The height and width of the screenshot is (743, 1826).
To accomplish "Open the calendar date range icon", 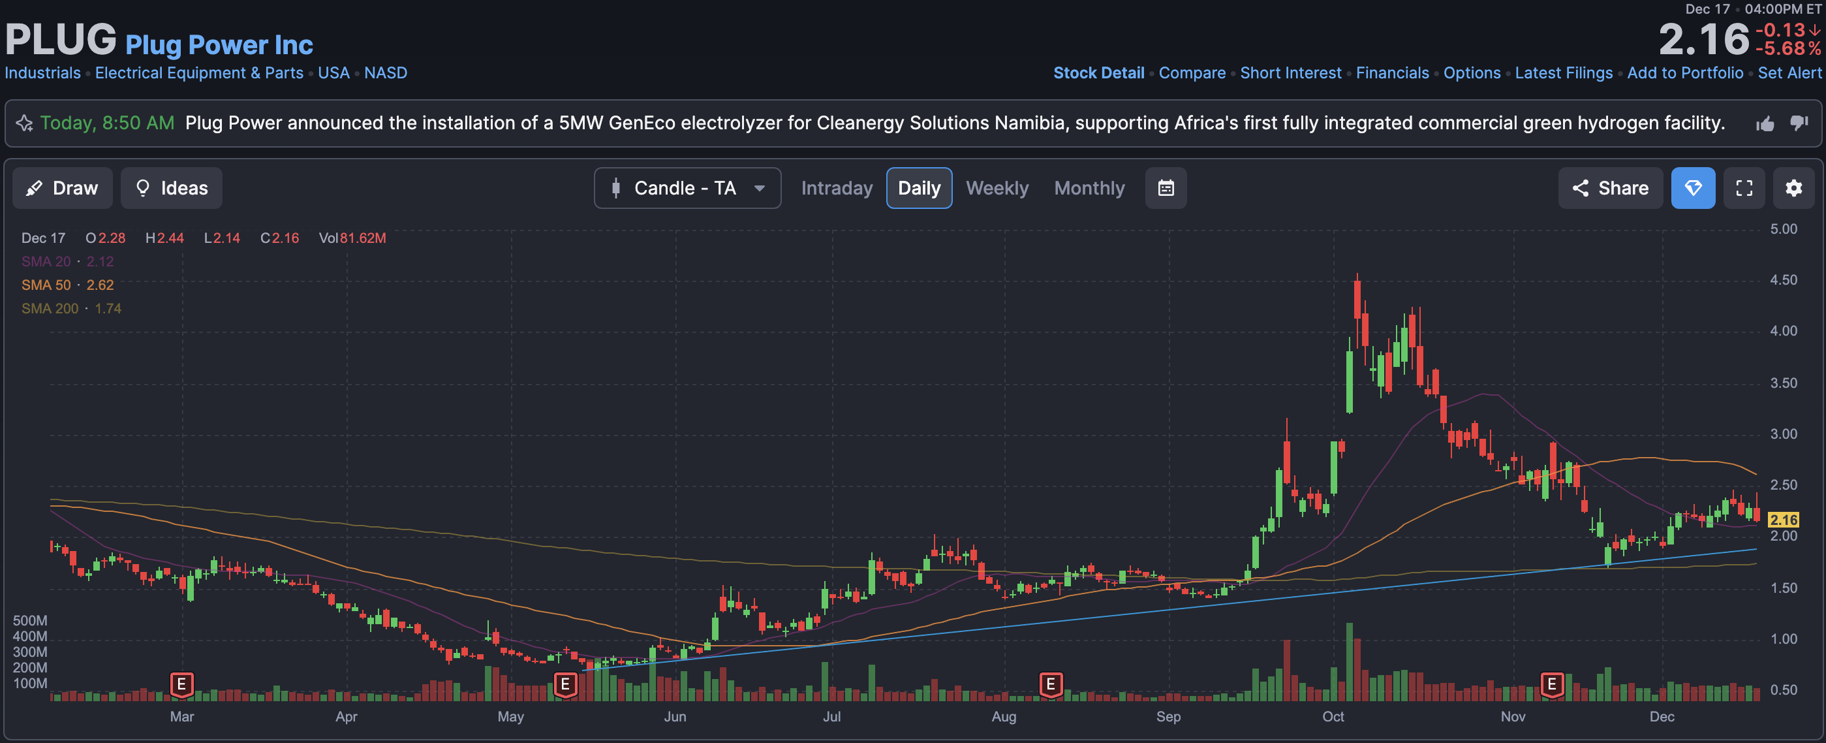I will (x=1166, y=188).
